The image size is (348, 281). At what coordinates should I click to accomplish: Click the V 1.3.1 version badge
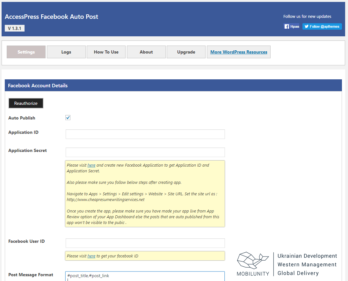tap(15, 28)
